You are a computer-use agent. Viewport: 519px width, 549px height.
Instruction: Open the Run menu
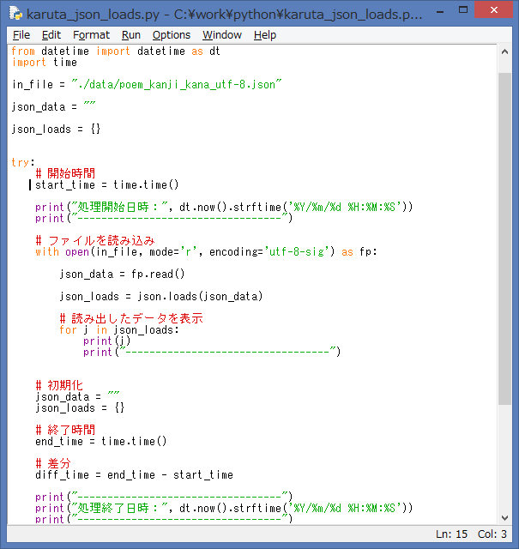tap(131, 35)
